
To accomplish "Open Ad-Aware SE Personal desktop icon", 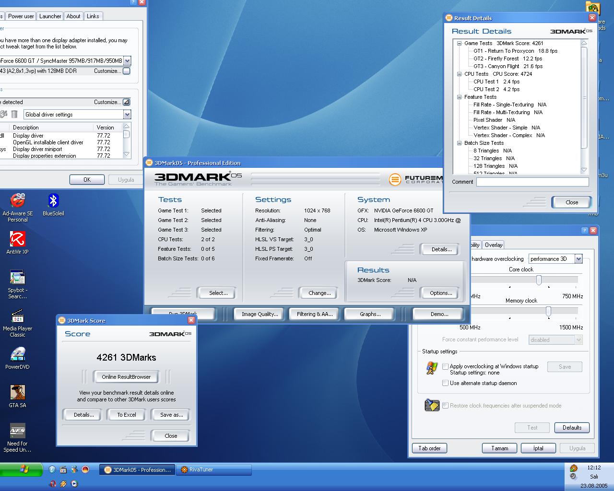I will point(18,208).
